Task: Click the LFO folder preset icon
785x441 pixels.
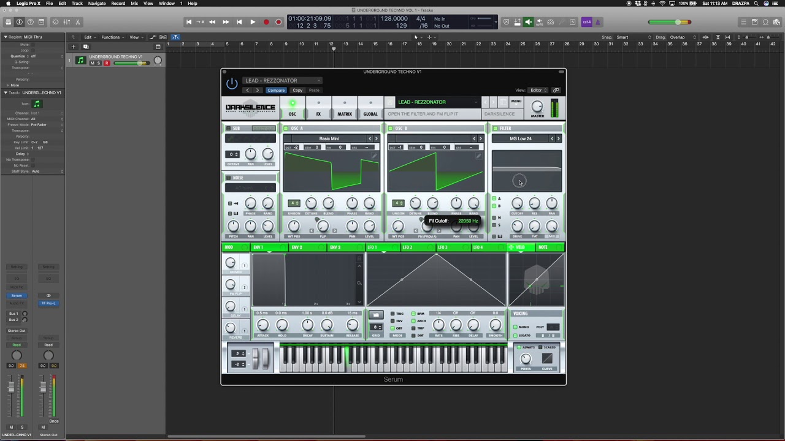Action: click(376, 315)
